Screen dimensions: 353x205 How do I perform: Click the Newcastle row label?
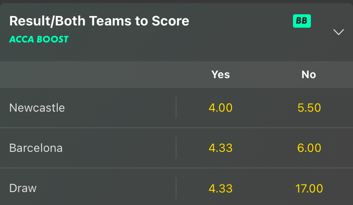click(37, 108)
